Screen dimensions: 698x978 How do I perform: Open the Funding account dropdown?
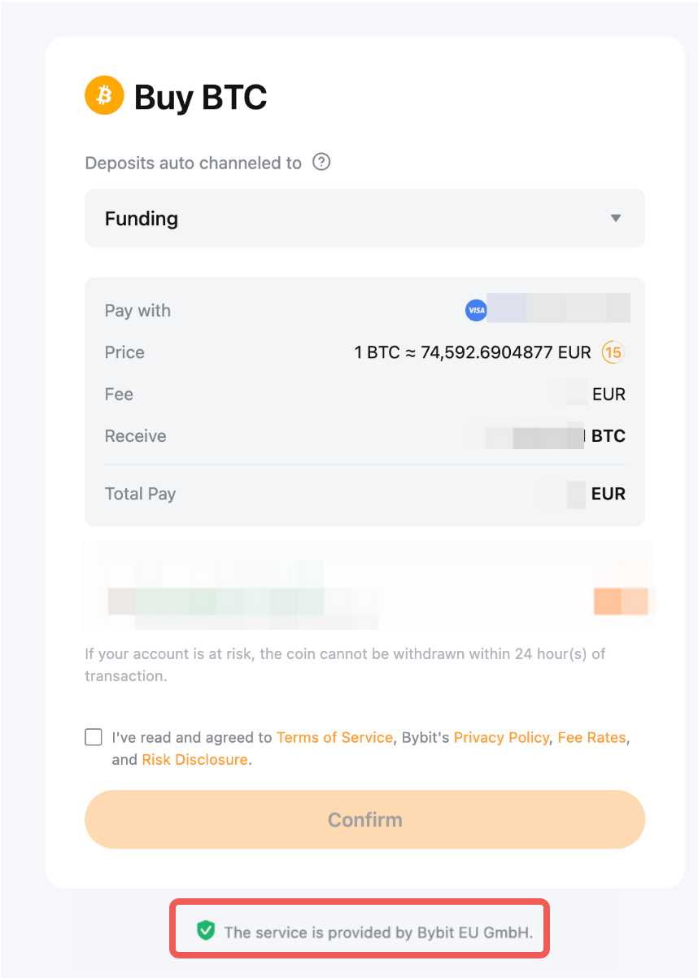pyautogui.click(x=364, y=218)
